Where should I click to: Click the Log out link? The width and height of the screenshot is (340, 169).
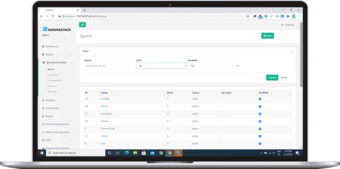tap(288, 25)
